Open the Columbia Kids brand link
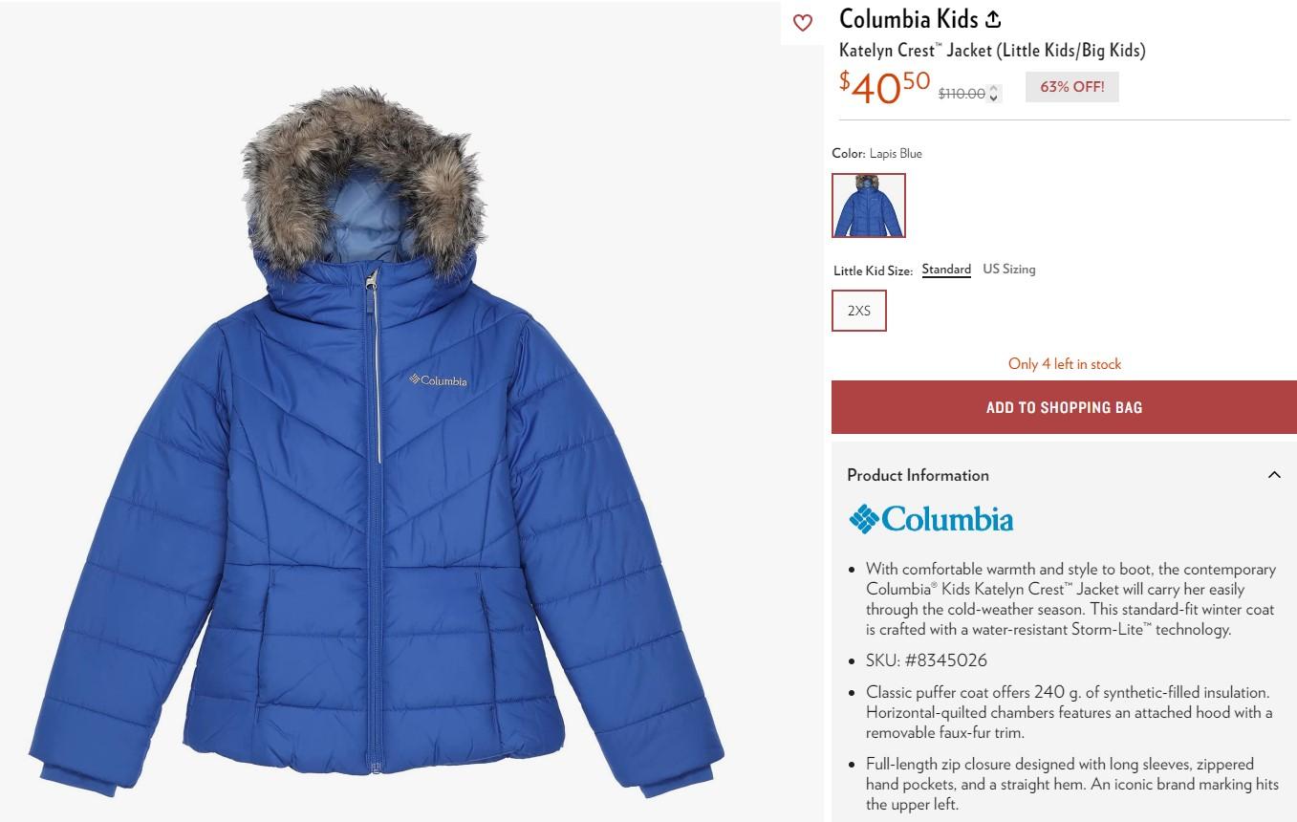Image resolution: width=1297 pixels, height=822 pixels. [x=908, y=18]
